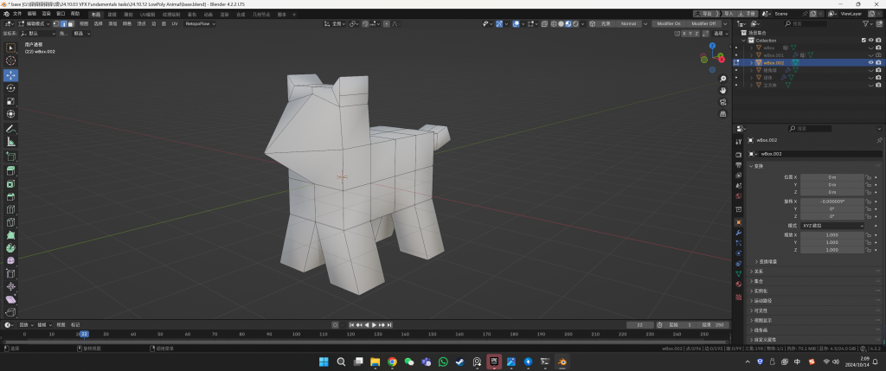Open the RetopoFlow dropdown menu
This screenshot has height=371, width=886.
point(200,23)
